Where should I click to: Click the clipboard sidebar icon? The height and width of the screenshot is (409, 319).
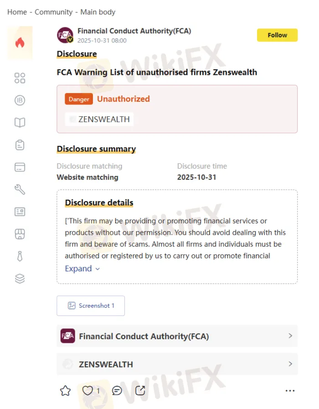pos(20,145)
